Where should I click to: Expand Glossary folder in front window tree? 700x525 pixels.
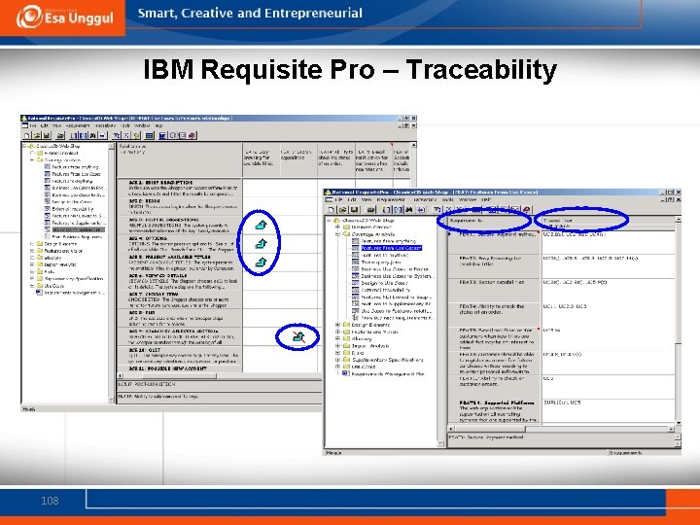pyautogui.click(x=337, y=339)
